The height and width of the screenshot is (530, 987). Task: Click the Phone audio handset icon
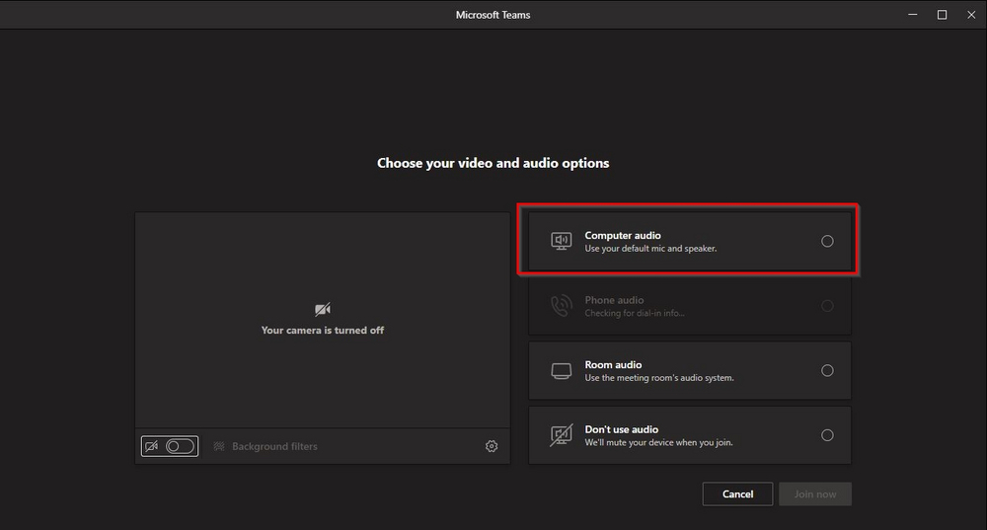[562, 306]
